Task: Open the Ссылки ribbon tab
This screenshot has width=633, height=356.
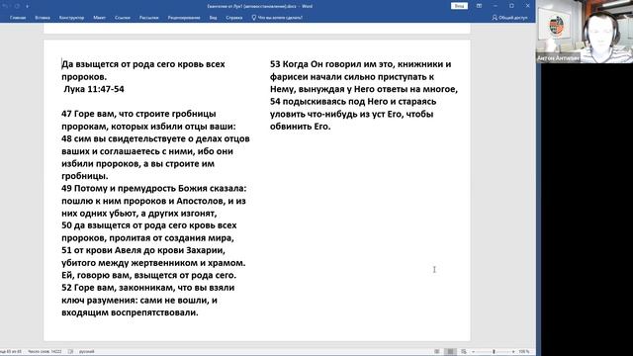Action: pos(123,18)
